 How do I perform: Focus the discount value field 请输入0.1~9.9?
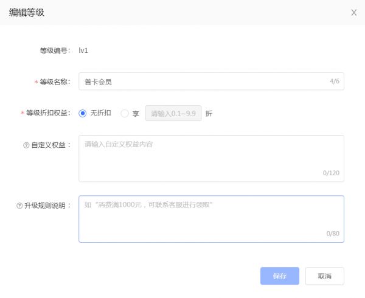[x=173, y=113]
